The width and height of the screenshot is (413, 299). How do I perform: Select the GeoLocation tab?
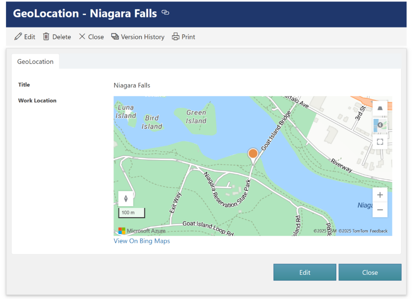click(35, 62)
